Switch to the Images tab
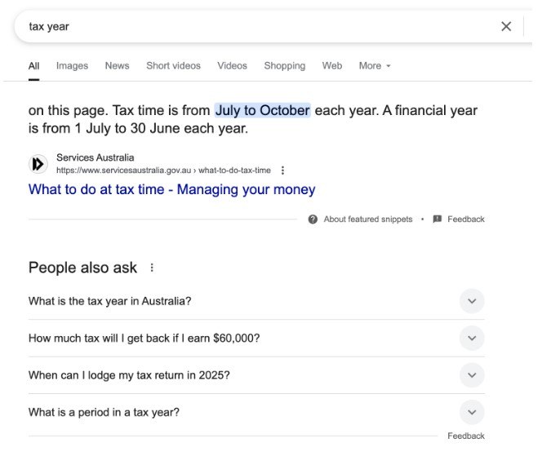This screenshot has width=542, height=456. (x=73, y=65)
